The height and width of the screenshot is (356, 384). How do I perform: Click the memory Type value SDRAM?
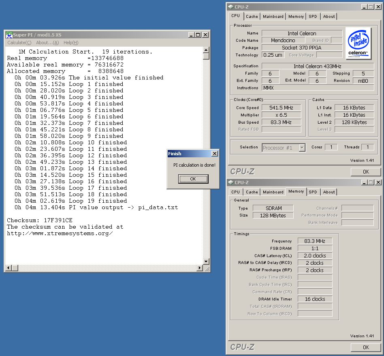273,208
